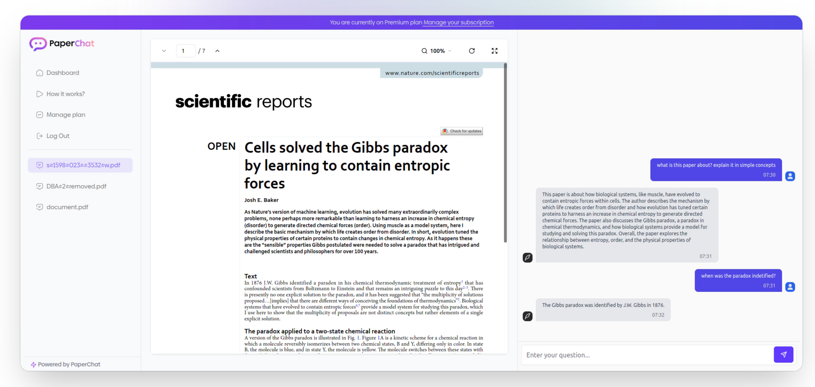The image size is (815, 387).
Task: Open DBA-2-removed.pdf from the file list
Action: [x=76, y=186]
